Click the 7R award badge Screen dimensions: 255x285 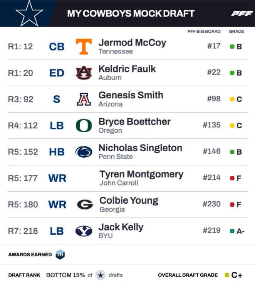tap(60, 255)
